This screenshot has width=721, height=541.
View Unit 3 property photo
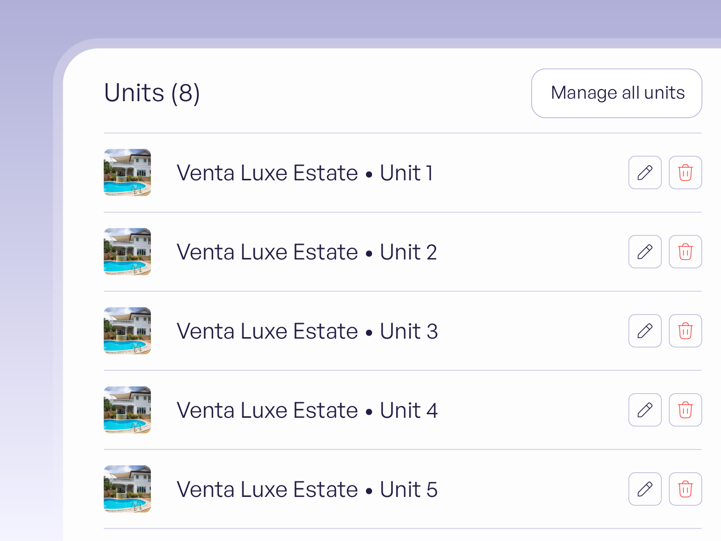coord(127,331)
